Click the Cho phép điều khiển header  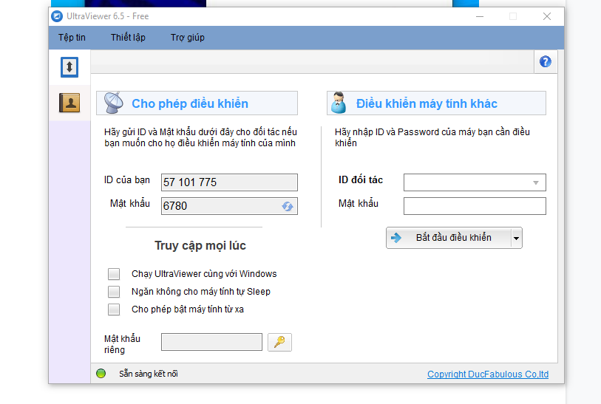click(x=197, y=103)
